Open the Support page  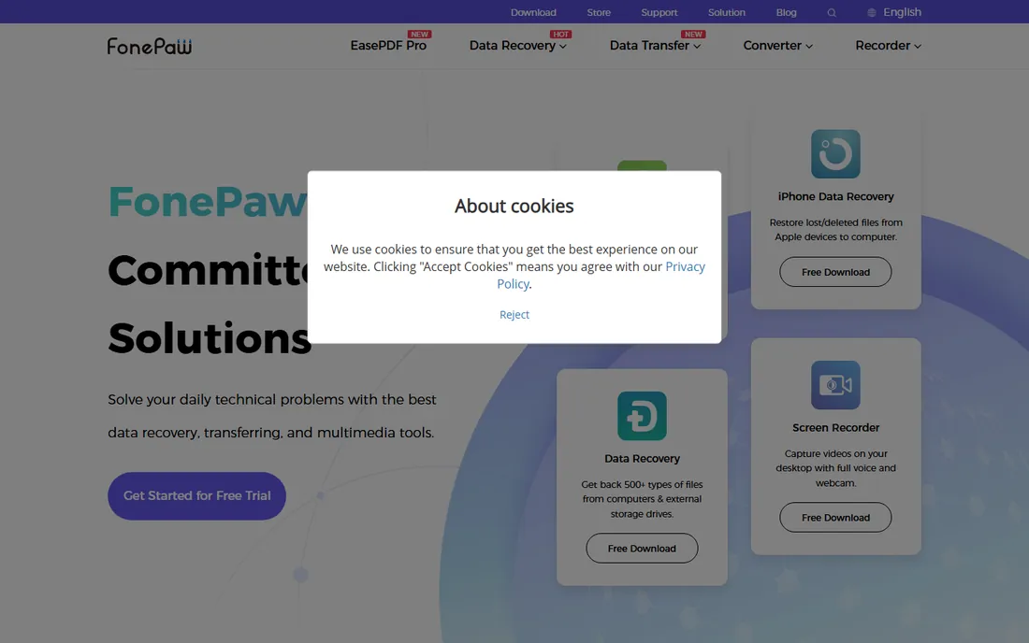pos(659,12)
